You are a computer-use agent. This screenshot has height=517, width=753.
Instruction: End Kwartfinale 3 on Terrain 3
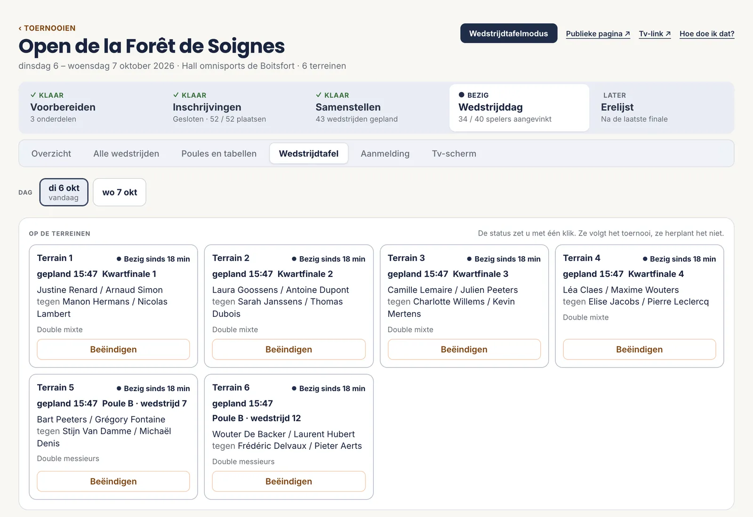point(464,350)
